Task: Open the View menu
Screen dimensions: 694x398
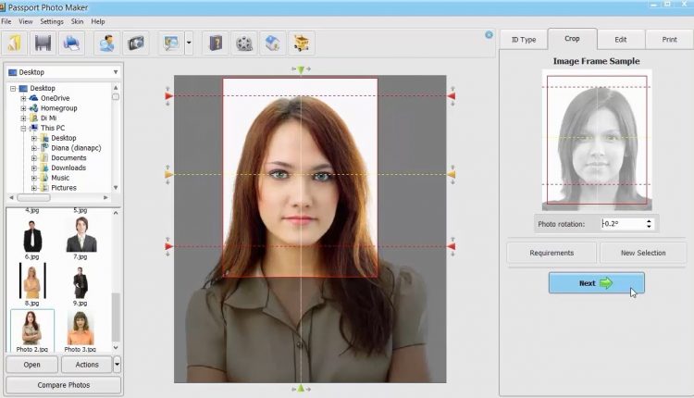Action: [26, 21]
